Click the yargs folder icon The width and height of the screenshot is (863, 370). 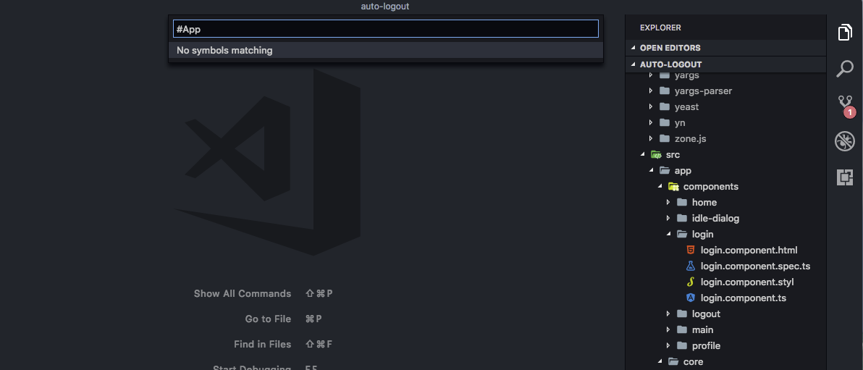[x=665, y=75]
